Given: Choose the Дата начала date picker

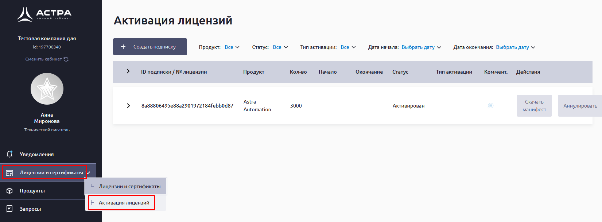Looking at the screenshot, I should [x=421, y=47].
